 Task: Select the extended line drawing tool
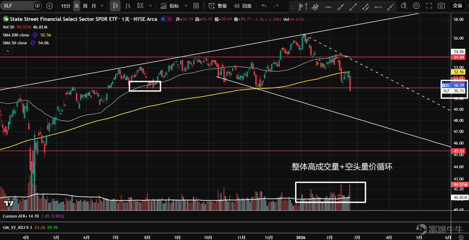(x=341, y=6)
